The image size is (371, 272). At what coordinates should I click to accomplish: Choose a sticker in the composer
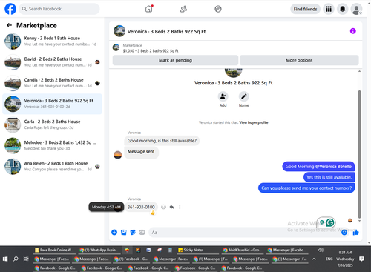tap(133, 232)
